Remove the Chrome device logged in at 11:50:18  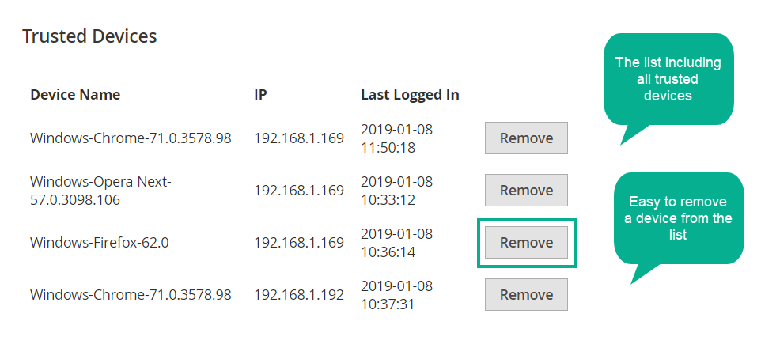pos(526,138)
